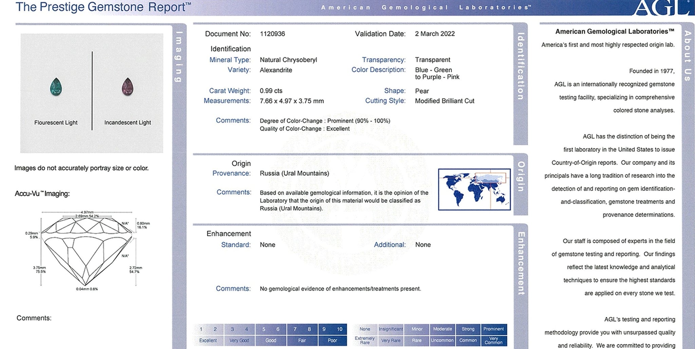Click the purple pear gemstone under incandescent light
Screen dimensions: 695x349
coord(128,87)
